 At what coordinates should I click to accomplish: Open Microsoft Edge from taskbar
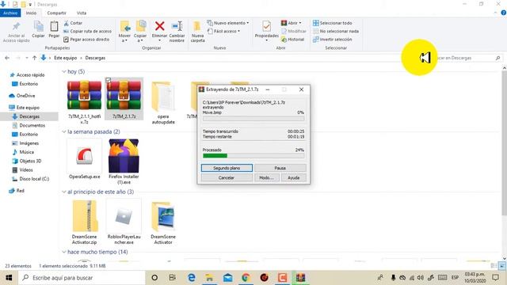pyautogui.click(x=192, y=278)
